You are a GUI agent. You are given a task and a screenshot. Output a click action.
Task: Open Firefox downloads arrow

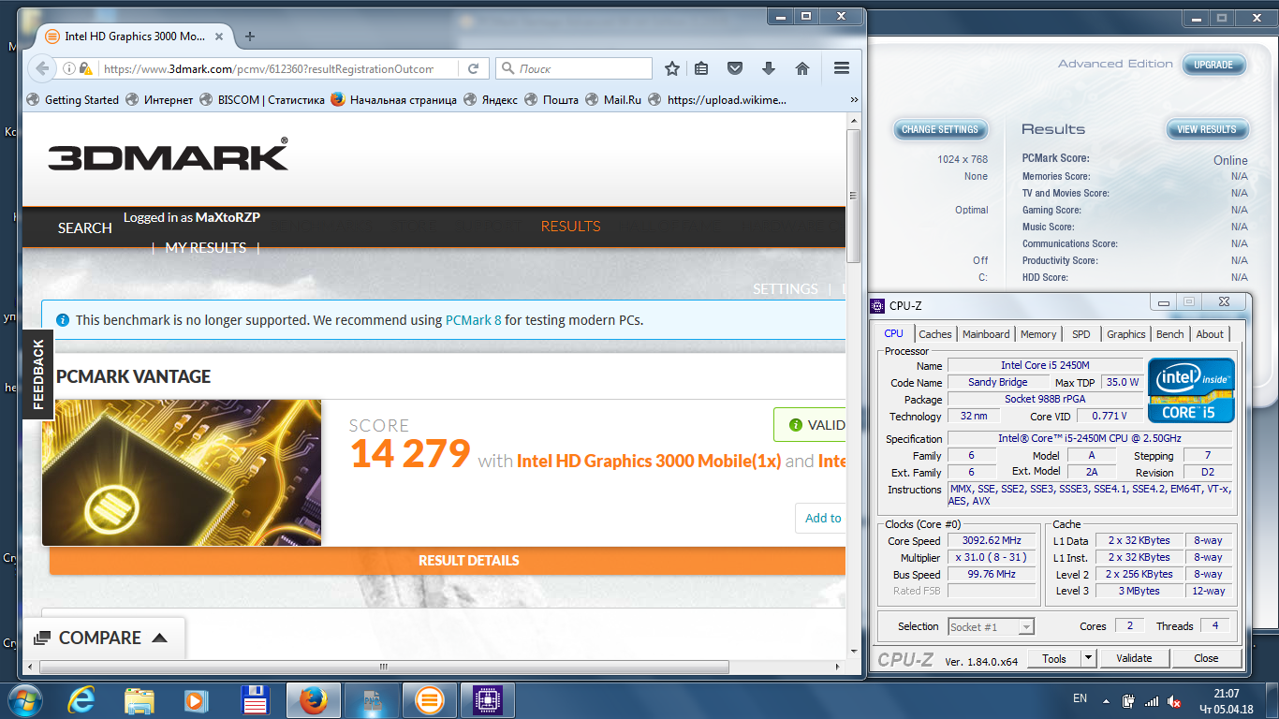pos(769,68)
